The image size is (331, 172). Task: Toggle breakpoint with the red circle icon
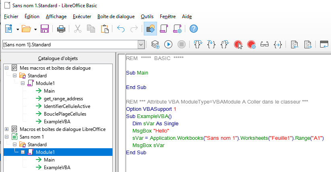pyautogui.click(x=238, y=45)
